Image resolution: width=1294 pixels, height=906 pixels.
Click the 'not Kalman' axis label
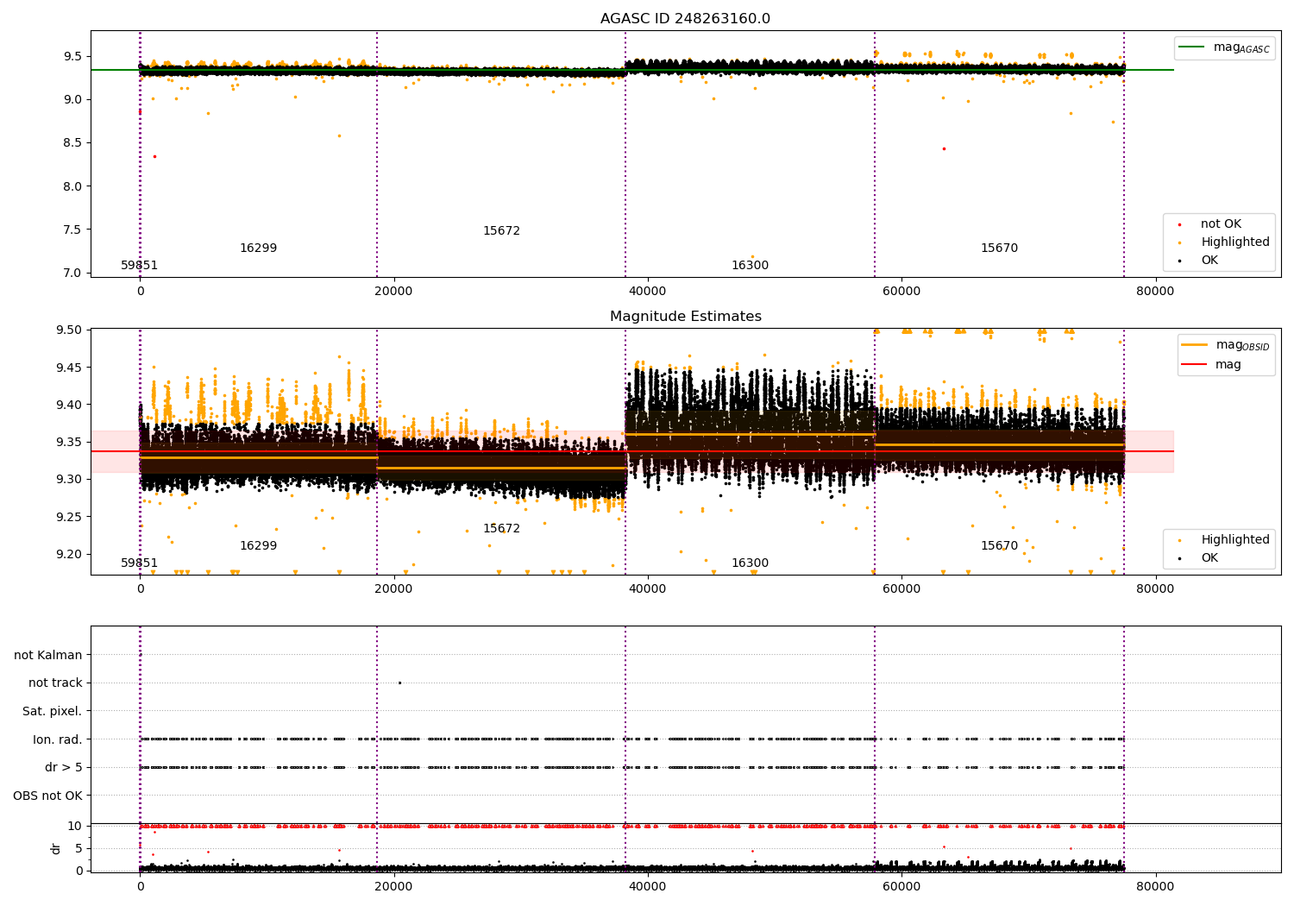pyautogui.click(x=48, y=655)
